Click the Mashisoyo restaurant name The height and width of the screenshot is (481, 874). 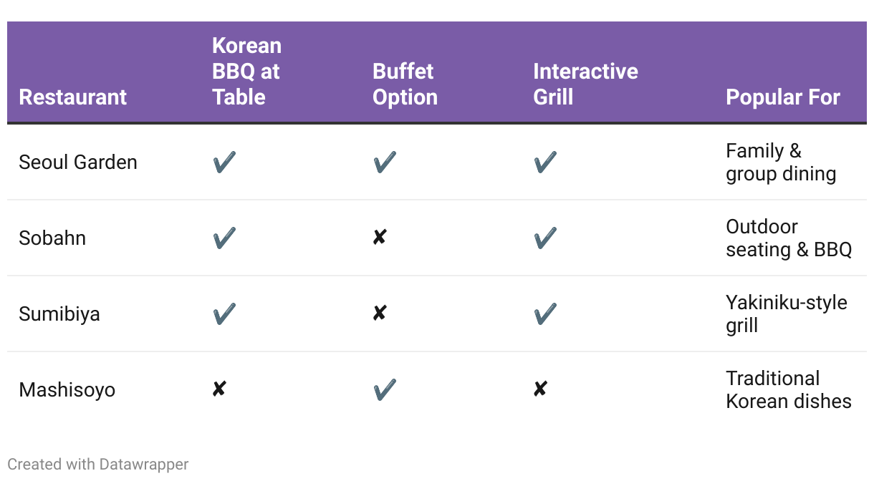click(67, 390)
